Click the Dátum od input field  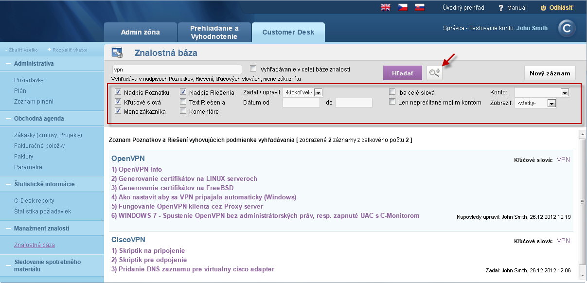point(301,103)
